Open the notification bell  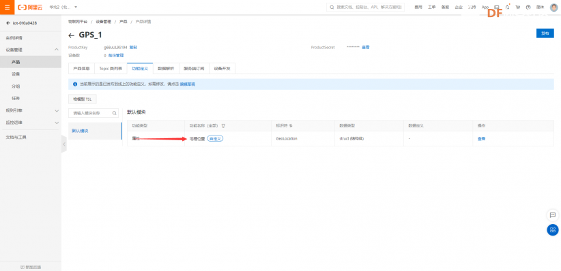click(x=507, y=7)
